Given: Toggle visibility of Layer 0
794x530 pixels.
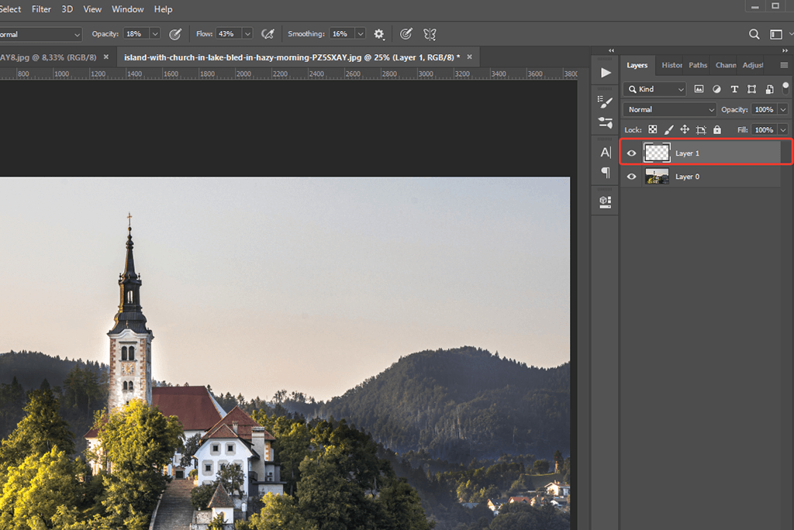Looking at the screenshot, I should coord(631,177).
